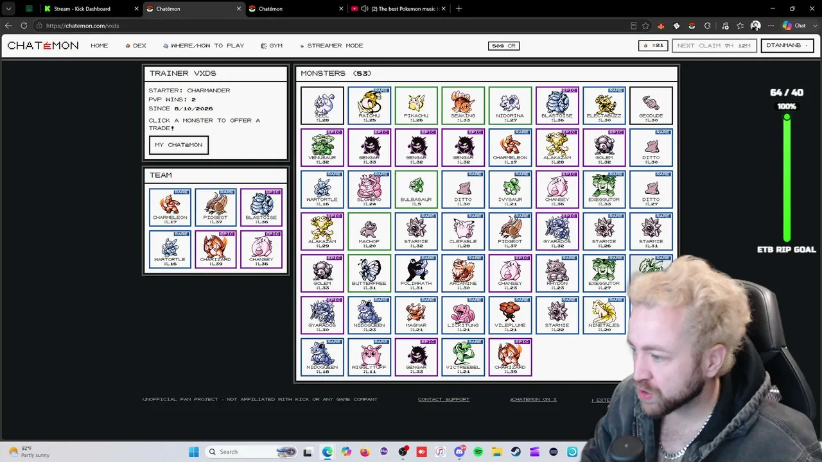
Task: Choose the Golem L32 monster card
Action: click(604, 148)
